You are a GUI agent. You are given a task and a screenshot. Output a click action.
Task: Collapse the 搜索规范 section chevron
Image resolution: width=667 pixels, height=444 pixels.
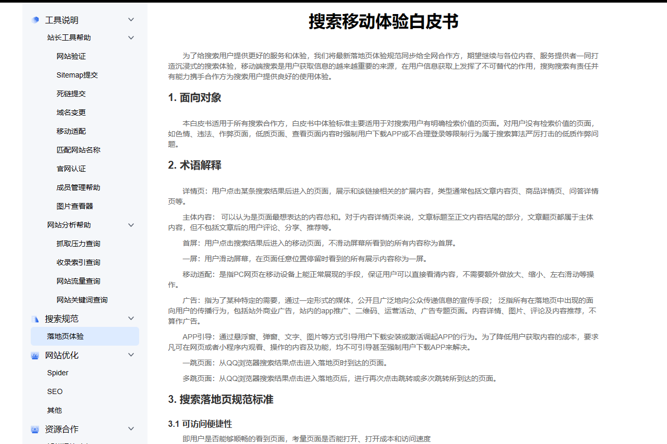[131, 319]
